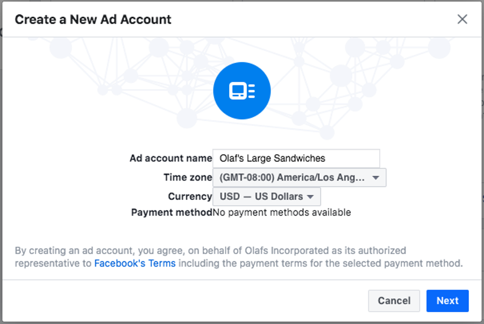Click the Ad account name label

(x=170, y=158)
